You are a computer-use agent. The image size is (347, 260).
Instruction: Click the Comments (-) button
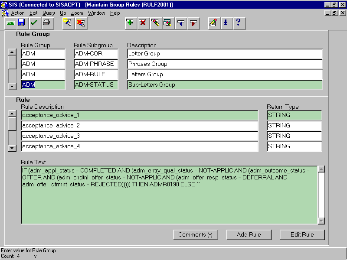point(195,234)
